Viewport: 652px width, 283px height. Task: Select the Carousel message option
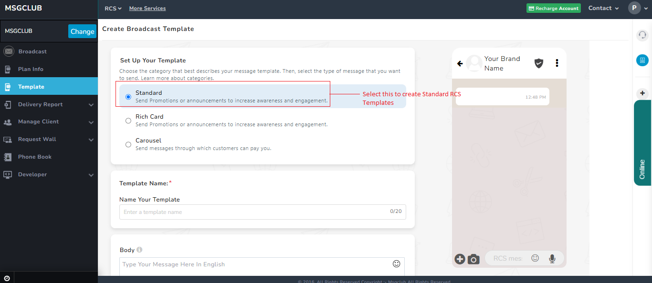[x=128, y=144]
